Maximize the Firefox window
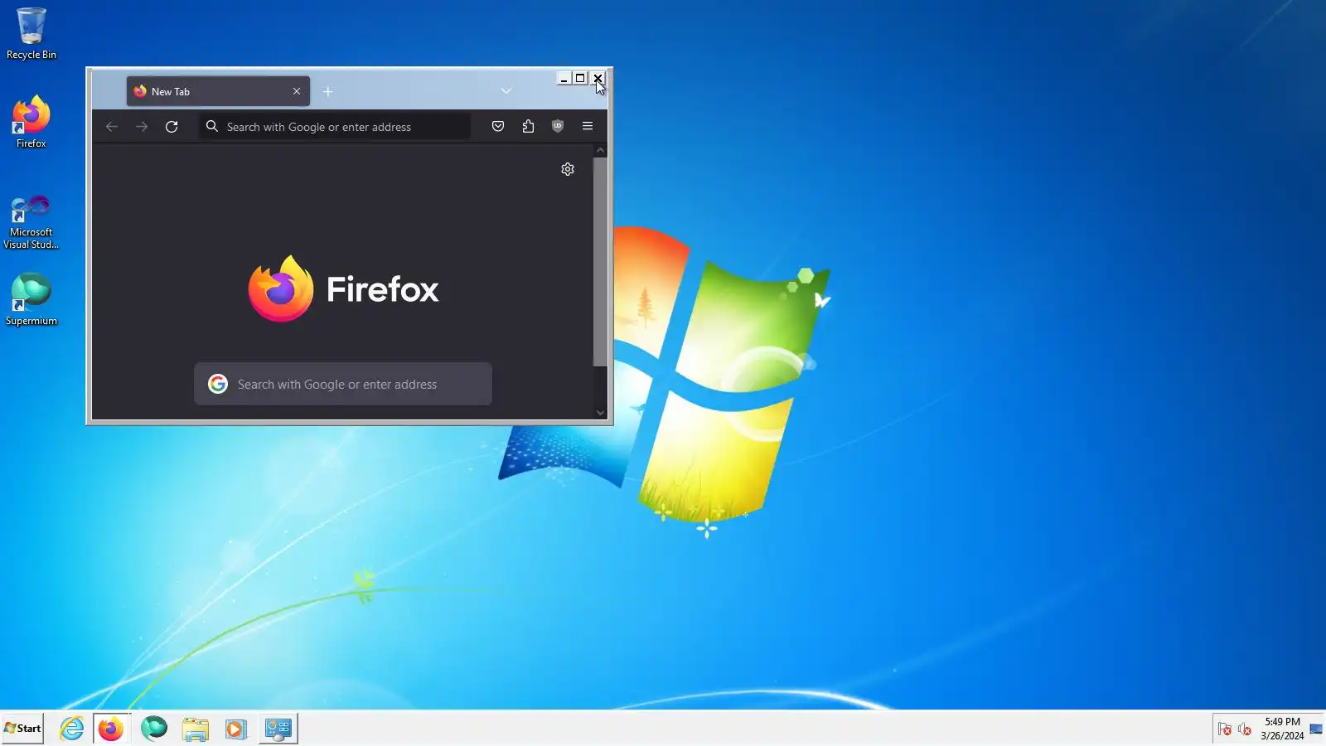Viewport: 1326px width, 746px height. [x=580, y=79]
